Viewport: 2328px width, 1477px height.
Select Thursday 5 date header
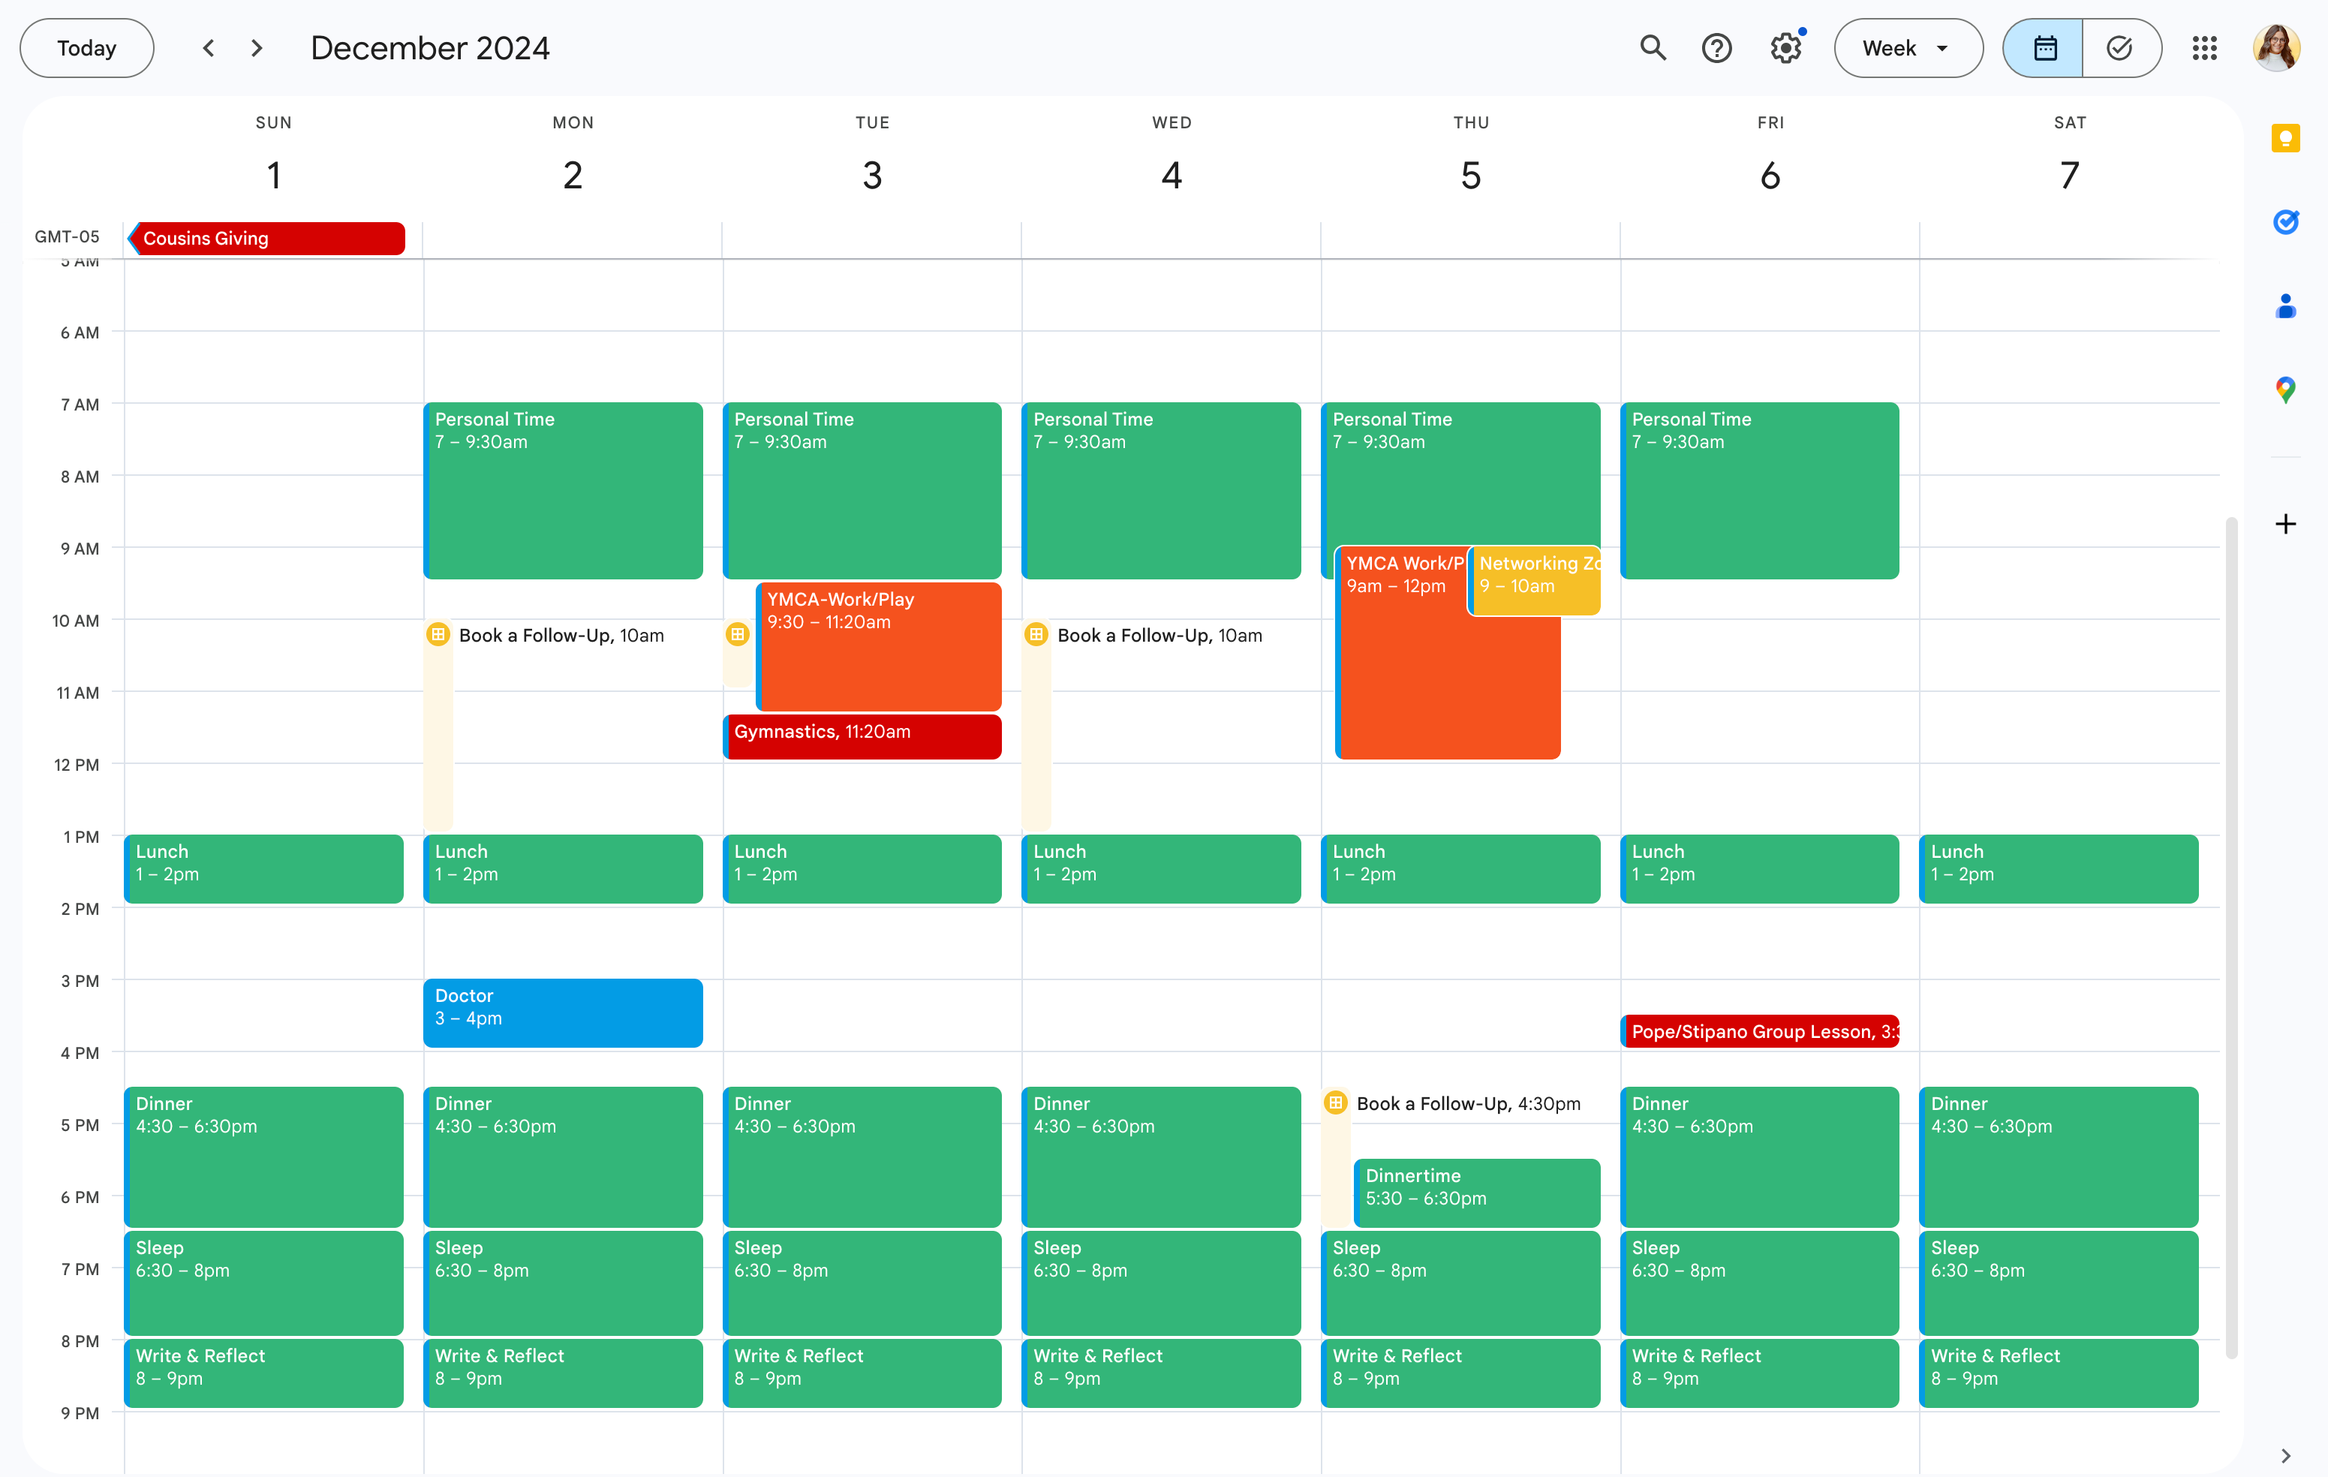(x=1469, y=176)
